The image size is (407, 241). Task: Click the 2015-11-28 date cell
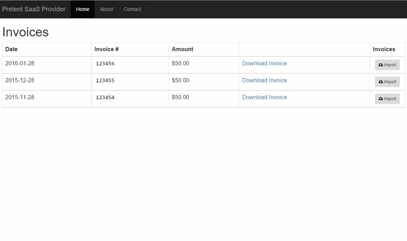[x=20, y=97]
